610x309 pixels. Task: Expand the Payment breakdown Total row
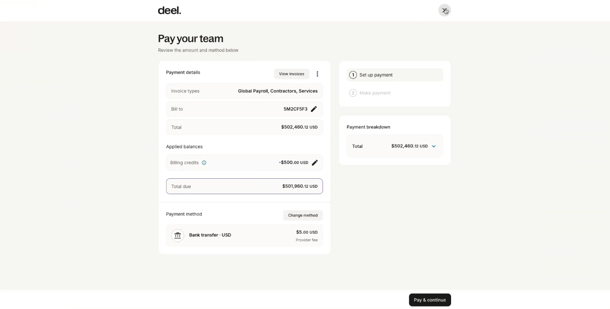[395, 146]
